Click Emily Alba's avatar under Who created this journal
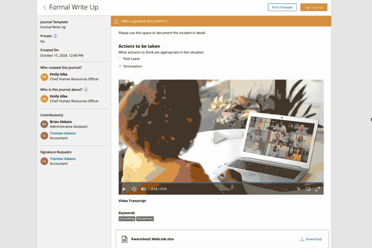The width and height of the screenshot is (372, 248). point(44,77)
